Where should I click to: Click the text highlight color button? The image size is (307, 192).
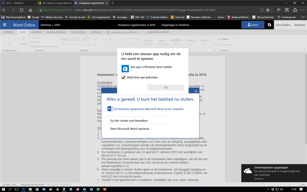click(x=89, y=44)
